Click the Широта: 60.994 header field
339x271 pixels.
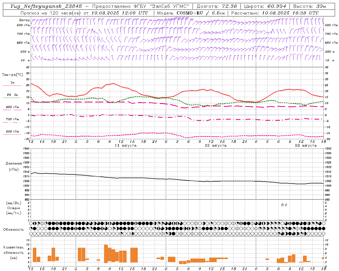pyautogui.click(x=265, y=6)
